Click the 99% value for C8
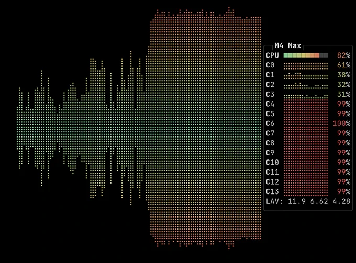Image resolution: width=356 pixels, height=263 pixels. click(x=344, y=143)
